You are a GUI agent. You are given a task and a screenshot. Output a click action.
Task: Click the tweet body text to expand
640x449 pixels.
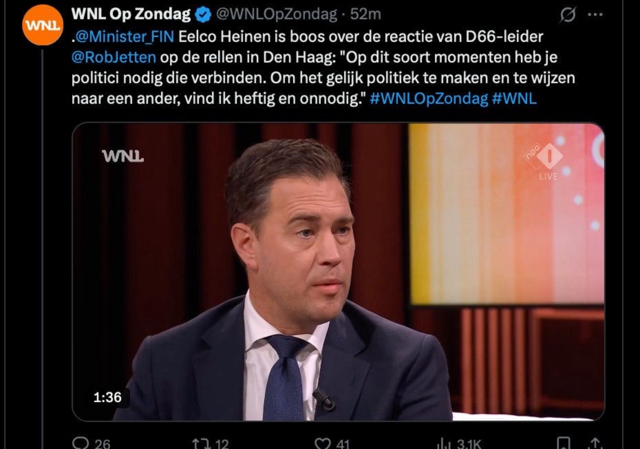(x=322, y=68)
